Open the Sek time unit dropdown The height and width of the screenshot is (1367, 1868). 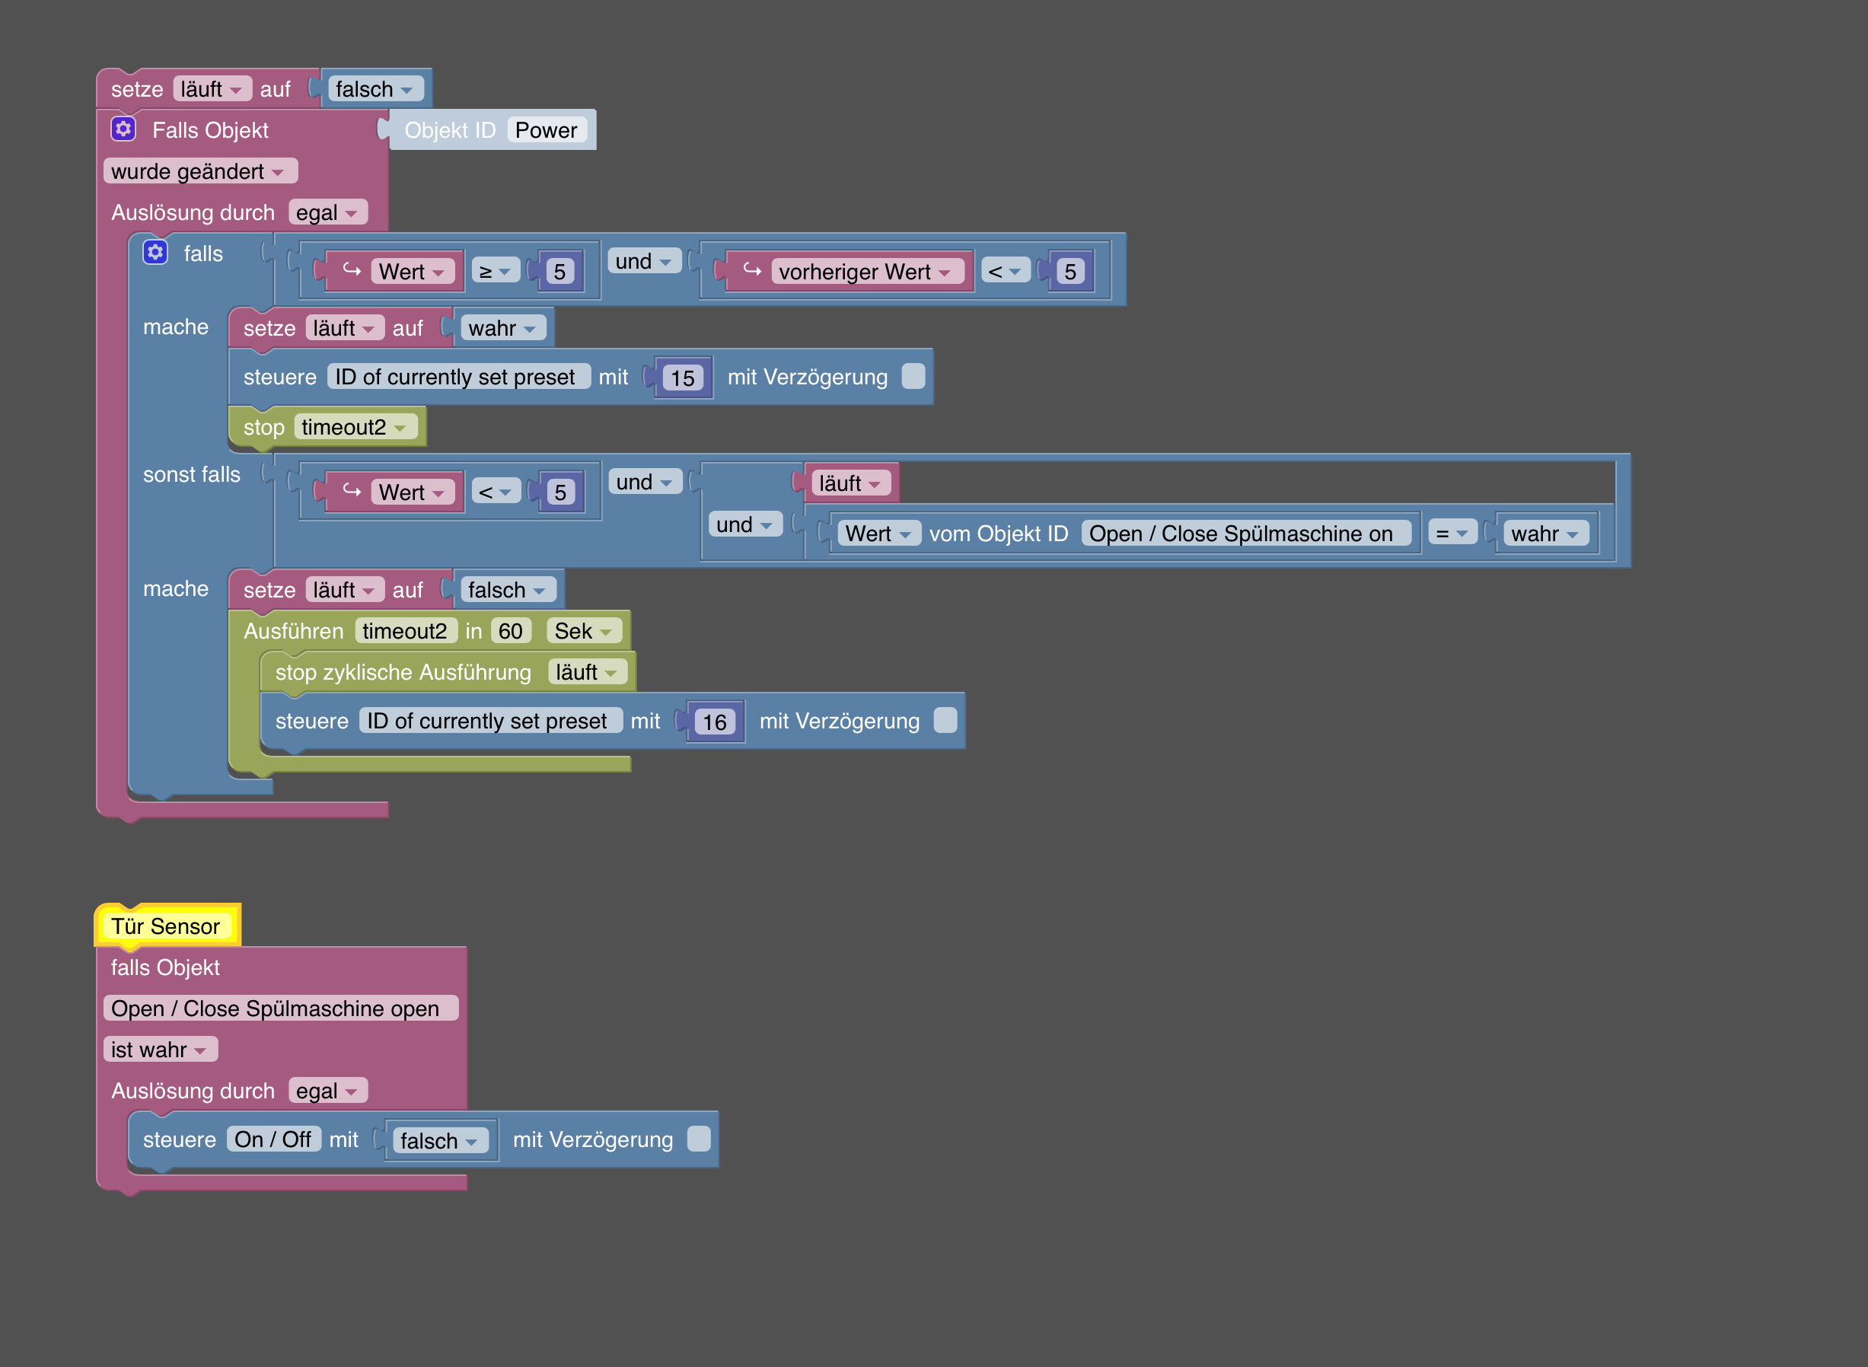point(584,632)
